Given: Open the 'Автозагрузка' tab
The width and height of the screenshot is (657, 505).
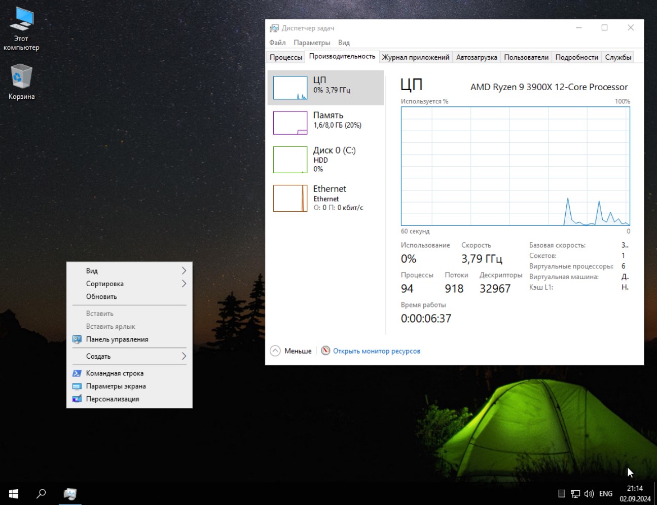Looking at the screenshot, I should tap(477, 57).
